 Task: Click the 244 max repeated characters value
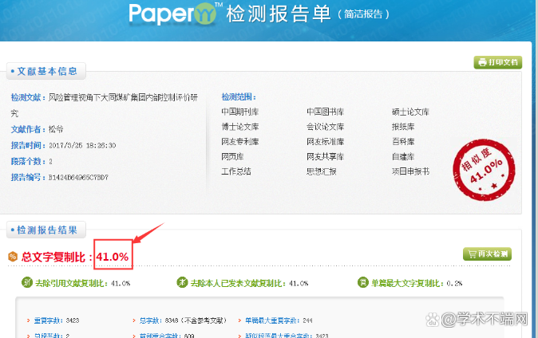pyautogui.click(x=308, y=320)
